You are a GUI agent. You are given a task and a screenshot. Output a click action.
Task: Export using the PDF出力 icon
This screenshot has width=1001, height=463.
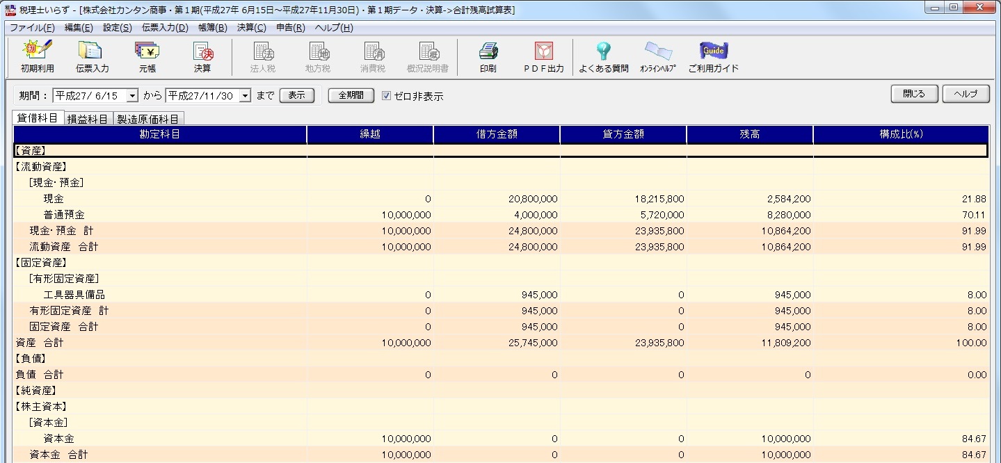[543, 56]
